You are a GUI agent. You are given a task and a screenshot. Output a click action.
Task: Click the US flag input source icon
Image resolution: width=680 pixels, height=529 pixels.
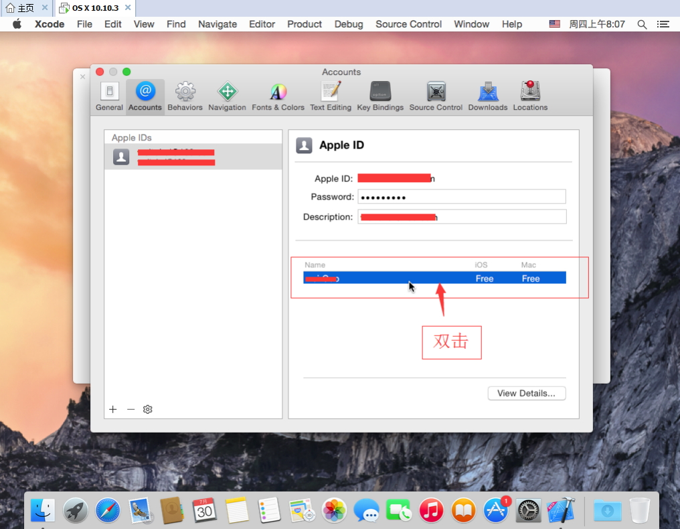click(x=555, y=24)
